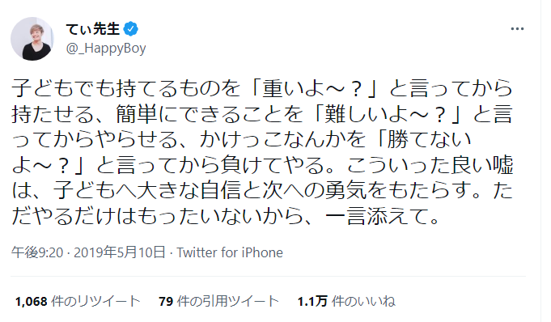Open the three-dot more options menu
The width and height of the screenshot is (551, 322).
pos(517,29)
